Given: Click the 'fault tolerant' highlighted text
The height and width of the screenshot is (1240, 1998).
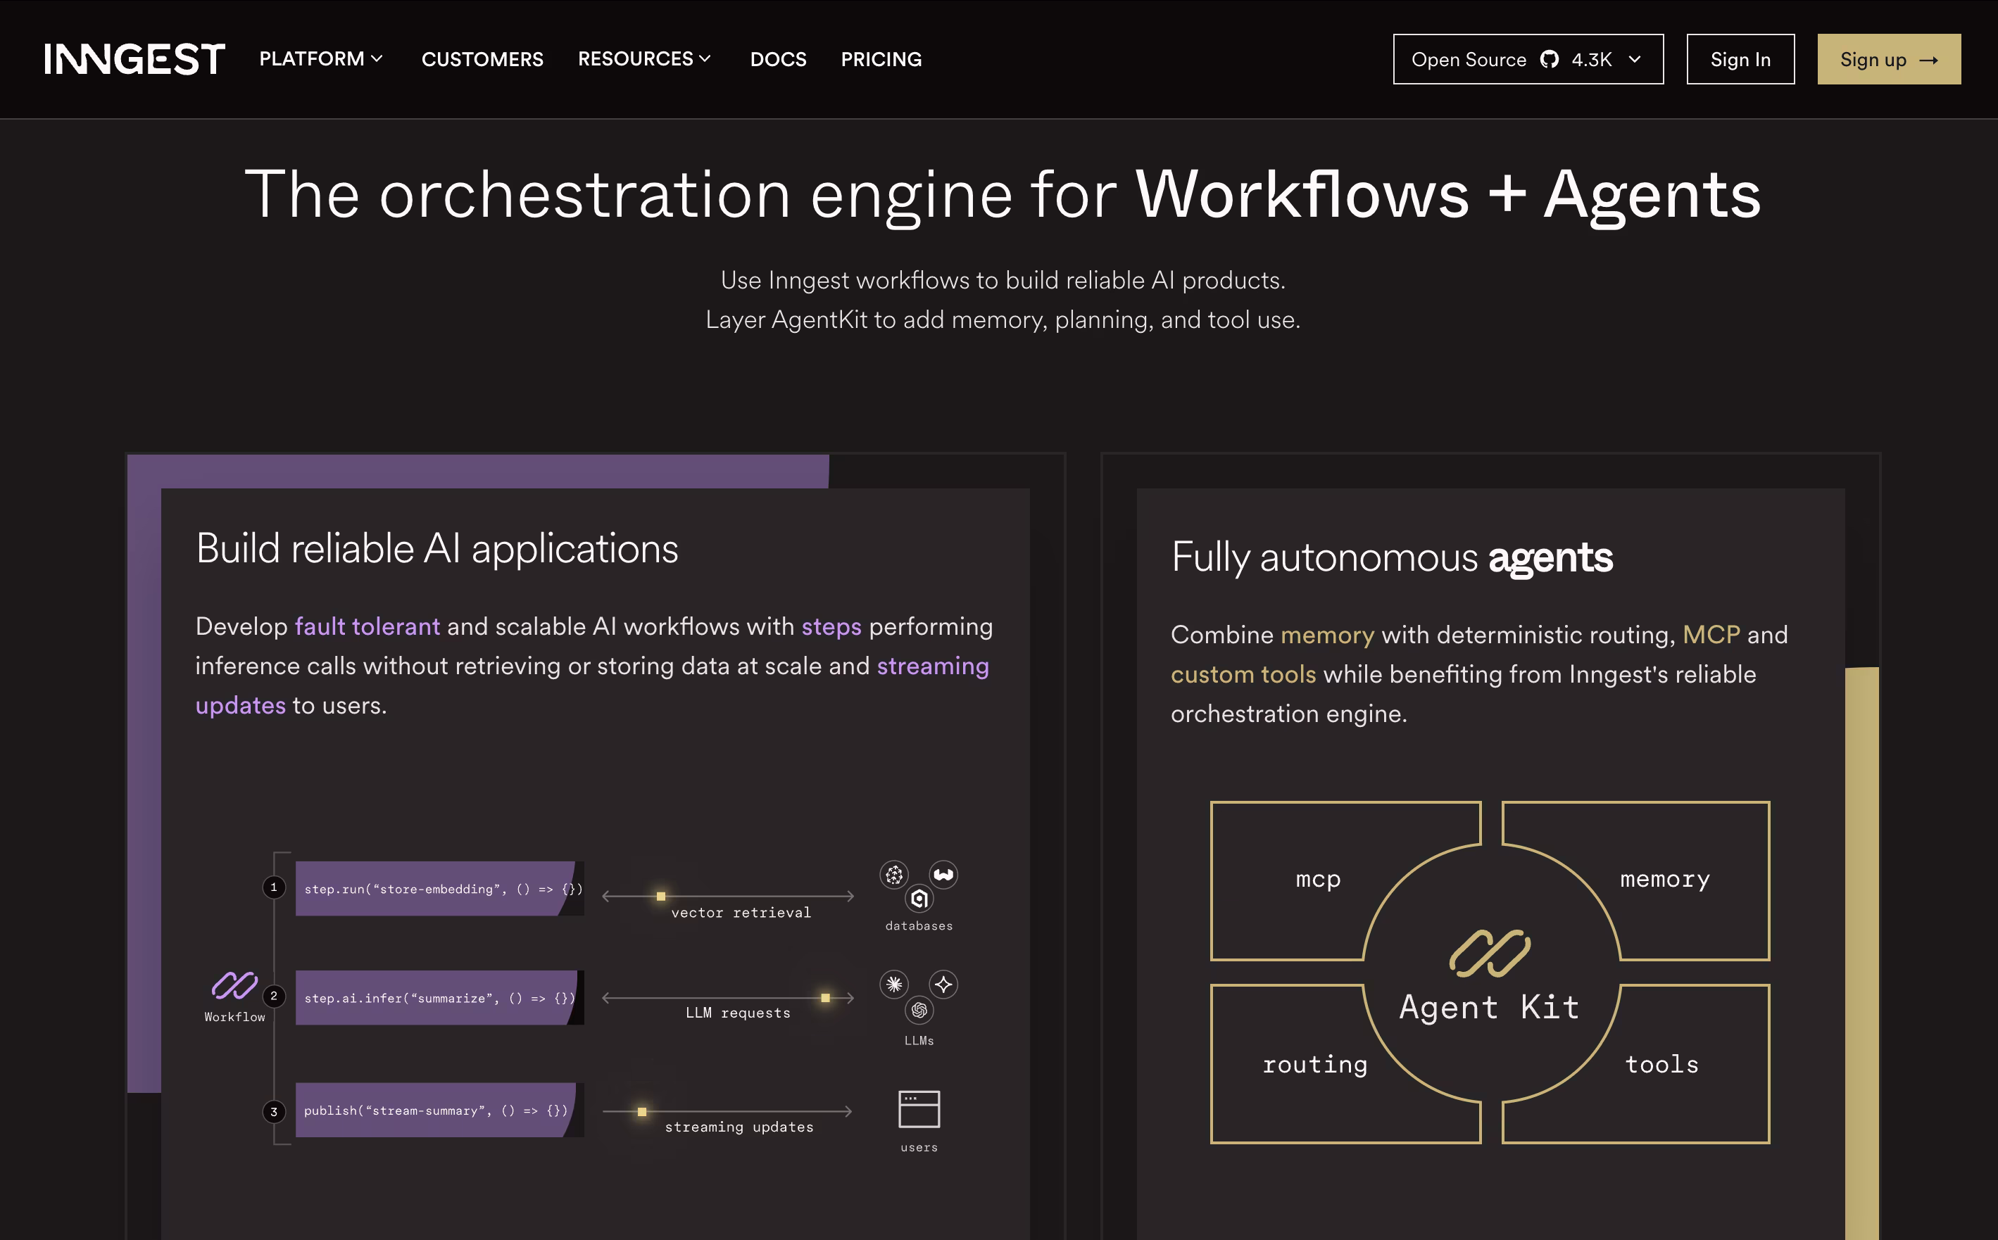Looking at the screenshot, I should pyautogui.click(x=367, y=626).
